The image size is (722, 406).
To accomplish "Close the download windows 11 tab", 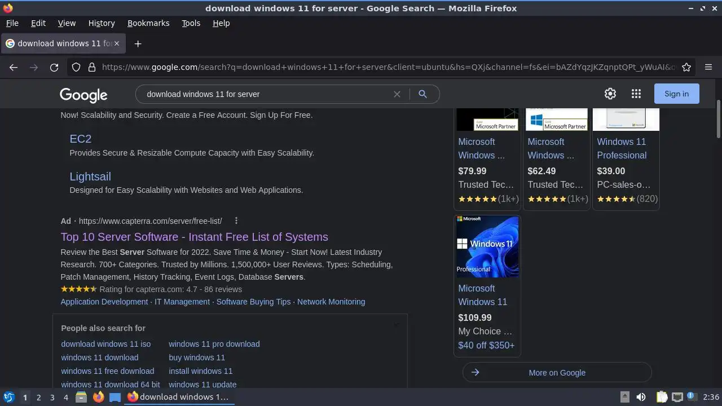I will (x=117, y=43).
